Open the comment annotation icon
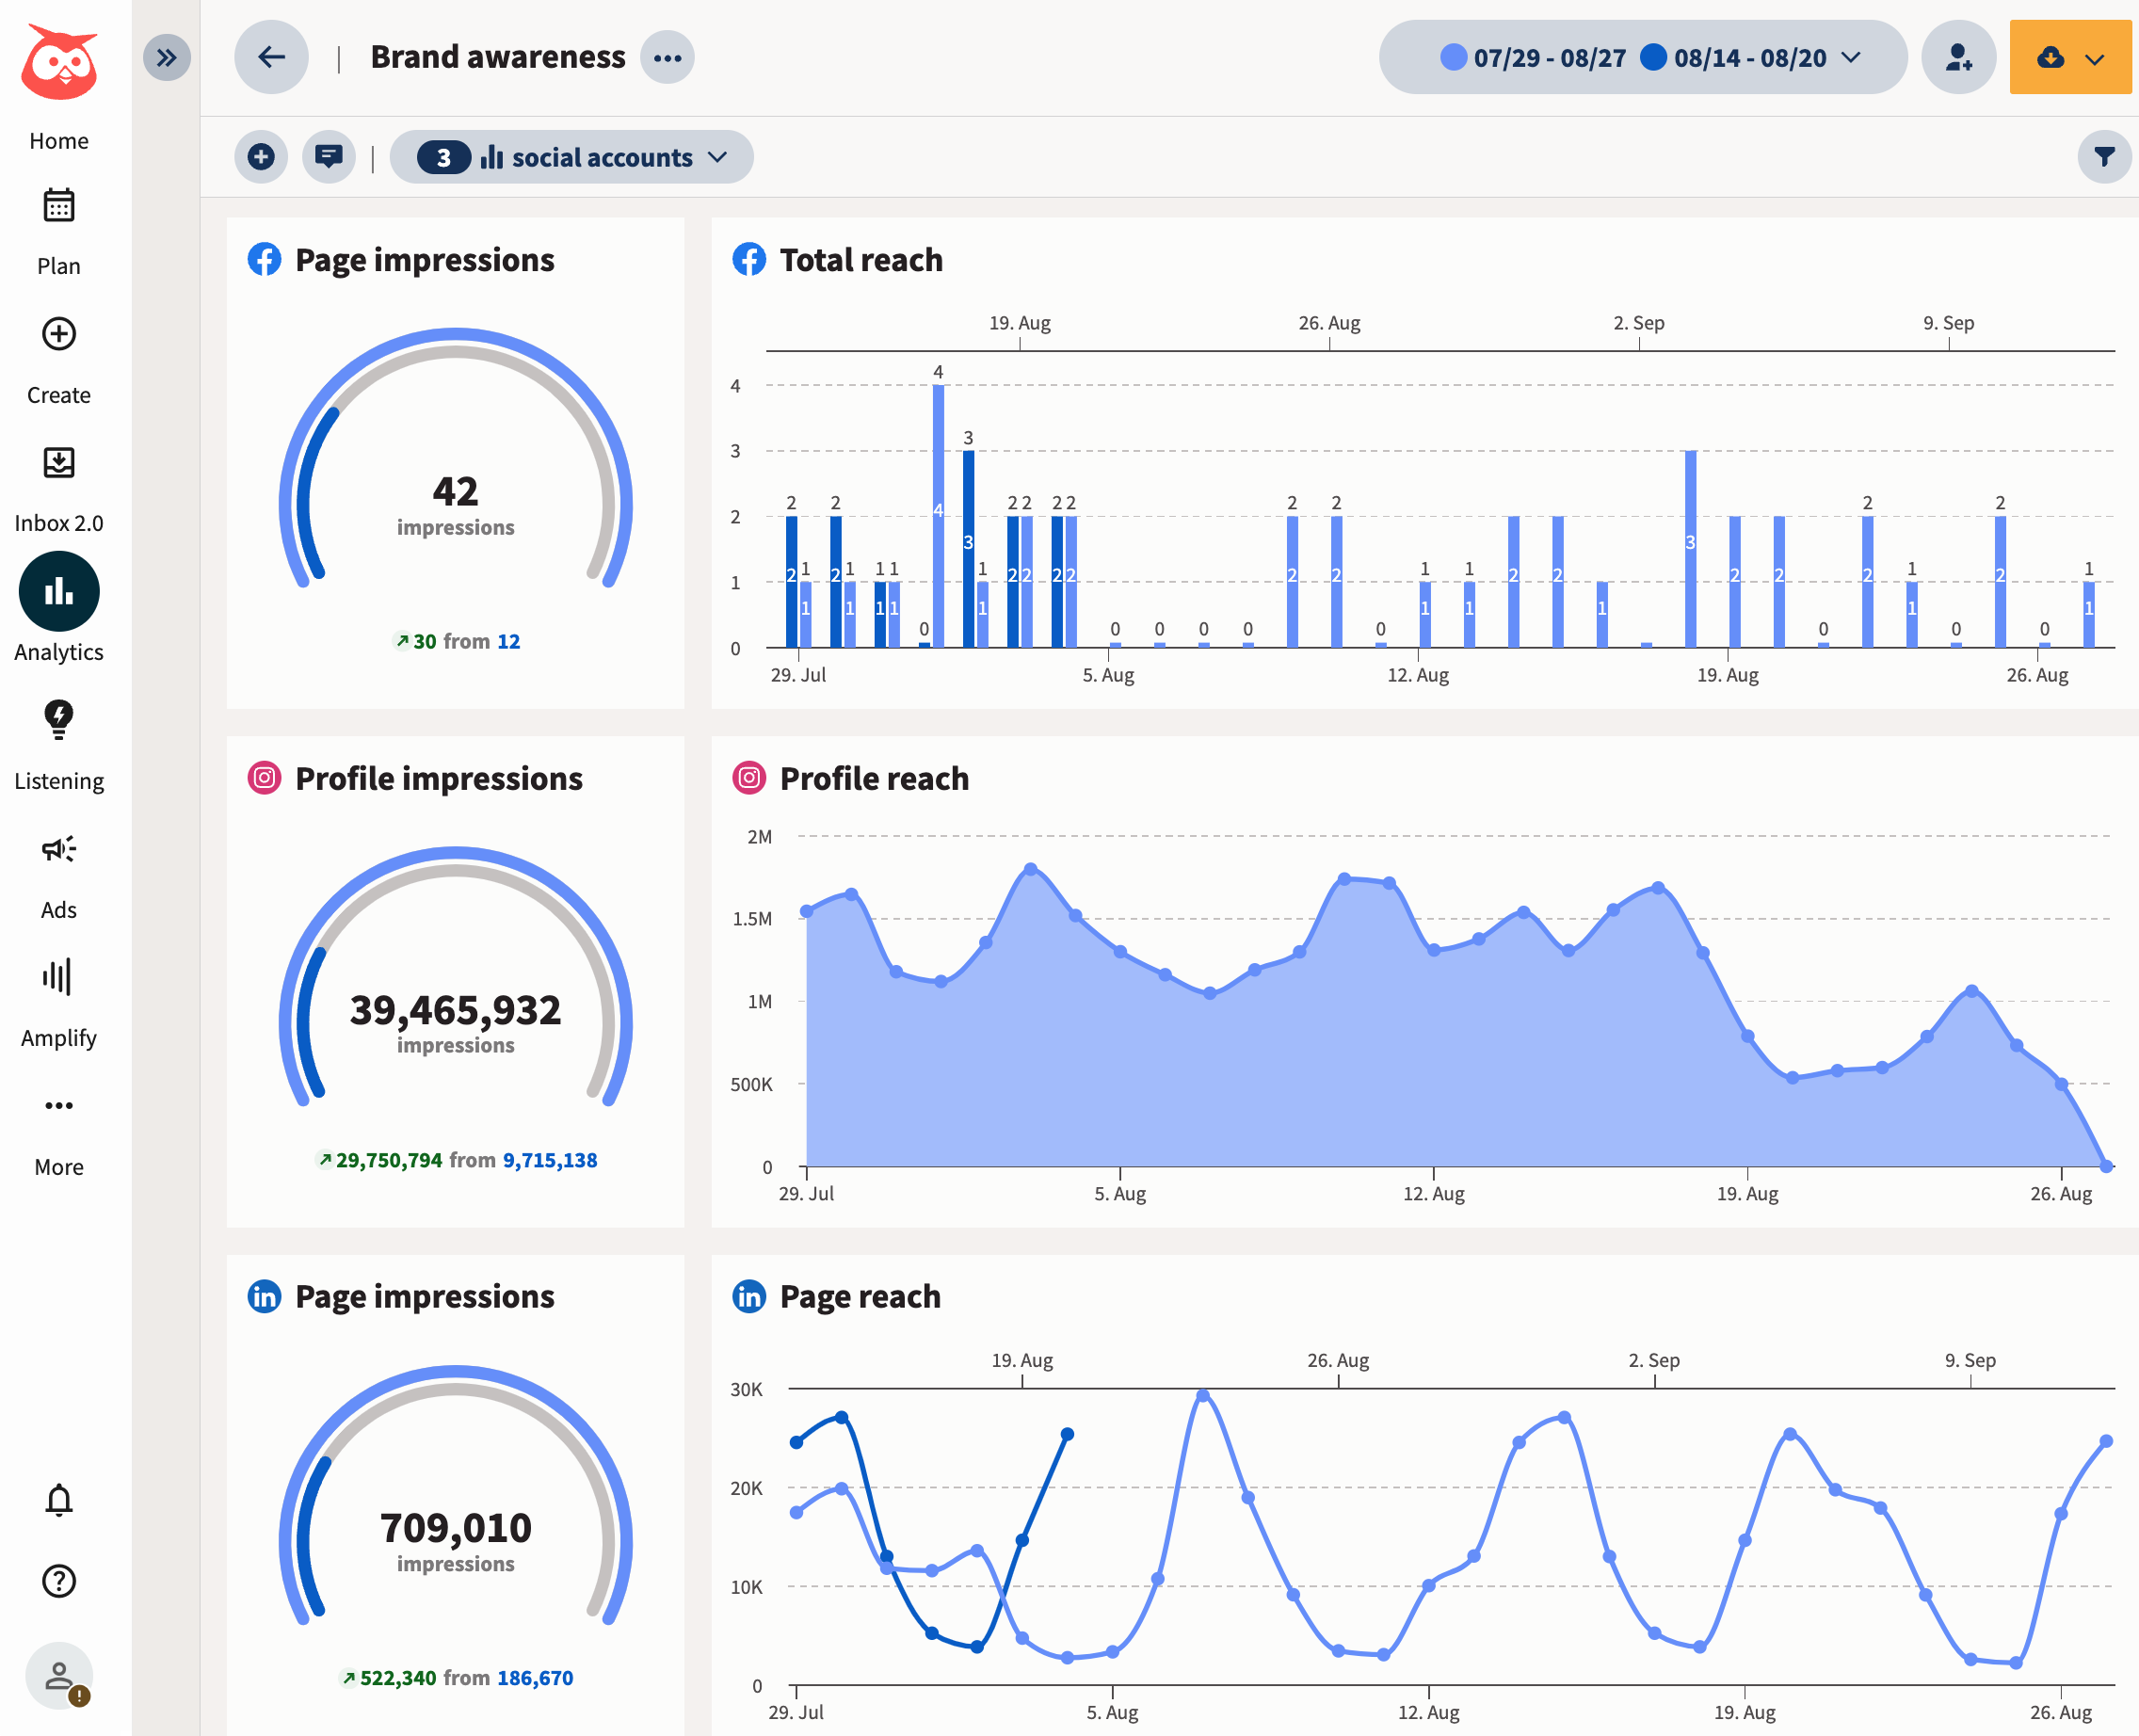Viewport: 2139px width, 1736px height. click(329, 157)
